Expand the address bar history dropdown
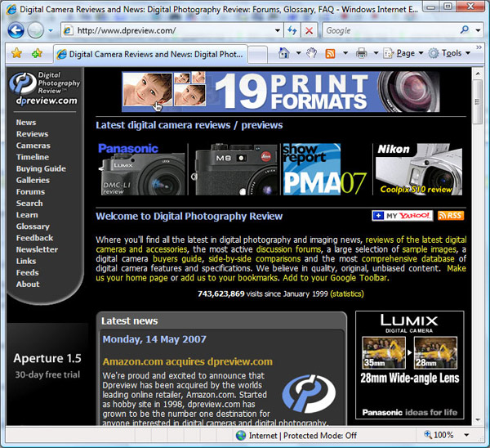 (277, 31)
